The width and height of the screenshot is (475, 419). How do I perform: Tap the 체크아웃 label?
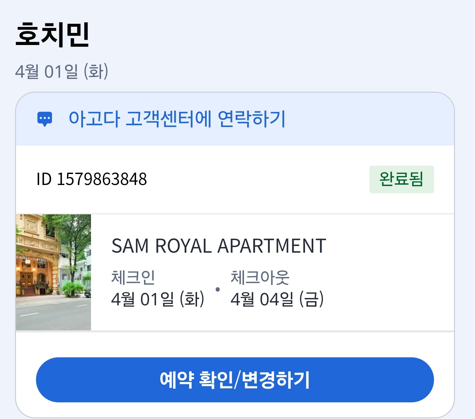pos(260,277)
